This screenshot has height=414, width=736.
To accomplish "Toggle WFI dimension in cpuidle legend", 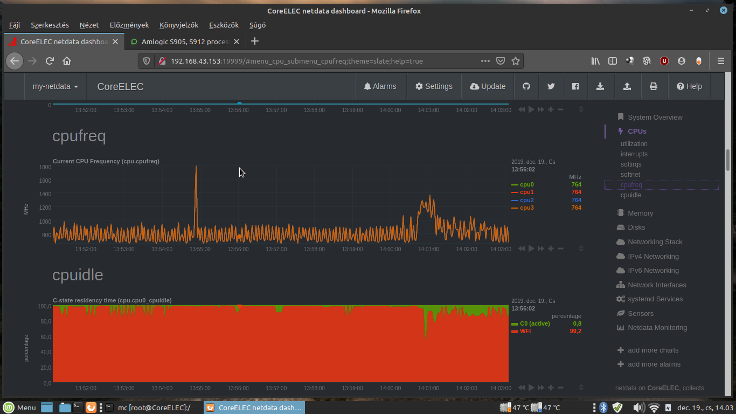I will click(x=525, y=331).
